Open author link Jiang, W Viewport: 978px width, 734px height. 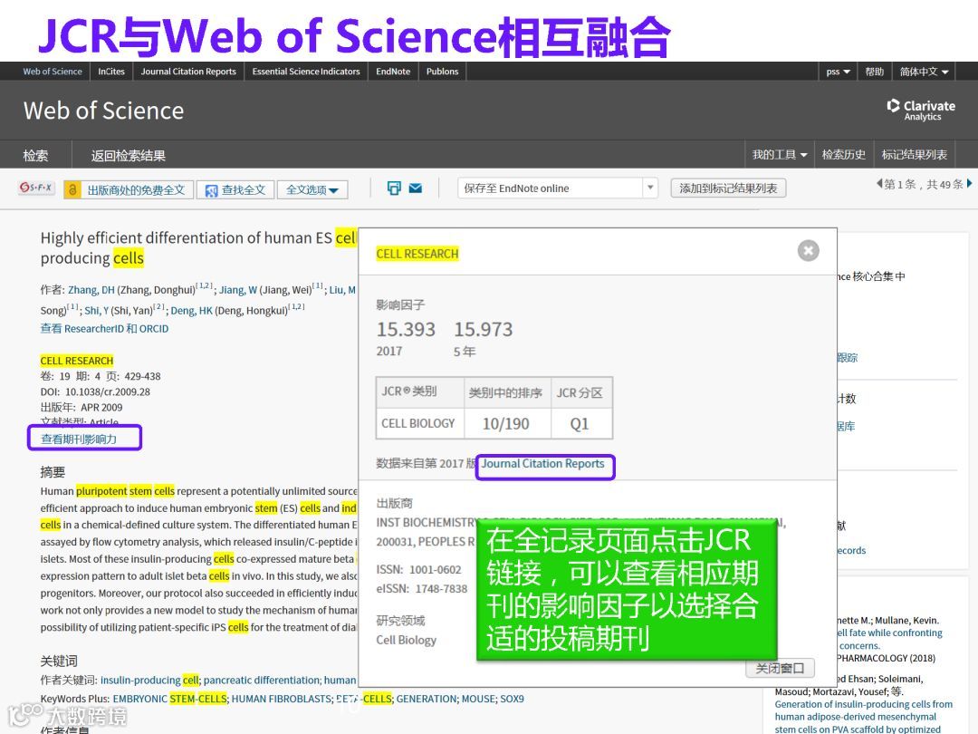tap(237, 290)
